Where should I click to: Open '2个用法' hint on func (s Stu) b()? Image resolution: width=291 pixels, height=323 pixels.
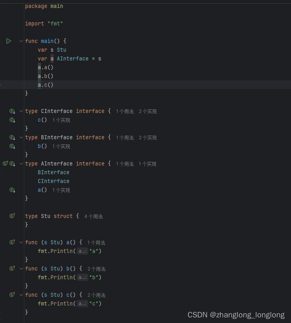pos(96,269)
